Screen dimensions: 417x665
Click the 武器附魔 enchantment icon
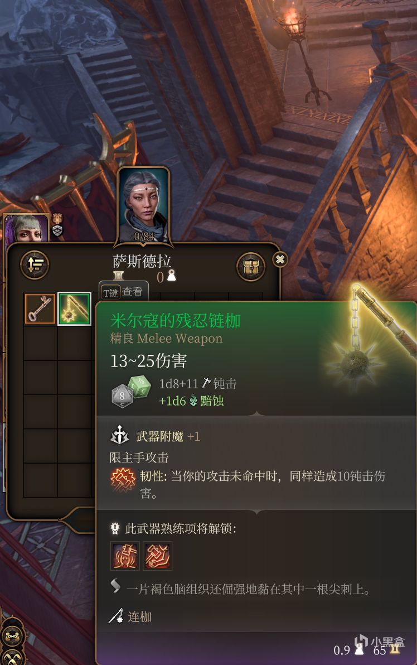[120, 435]
